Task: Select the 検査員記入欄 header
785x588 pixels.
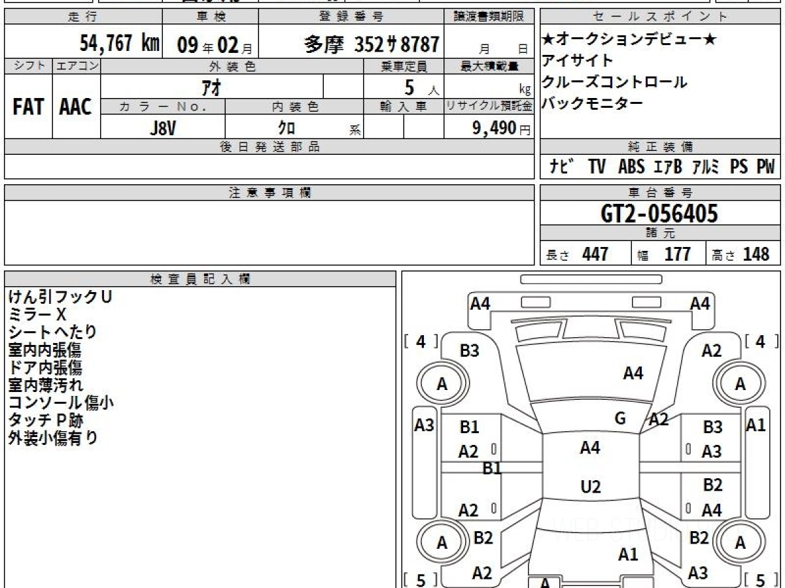Action: pyautogui.click(x=200, y=279)
